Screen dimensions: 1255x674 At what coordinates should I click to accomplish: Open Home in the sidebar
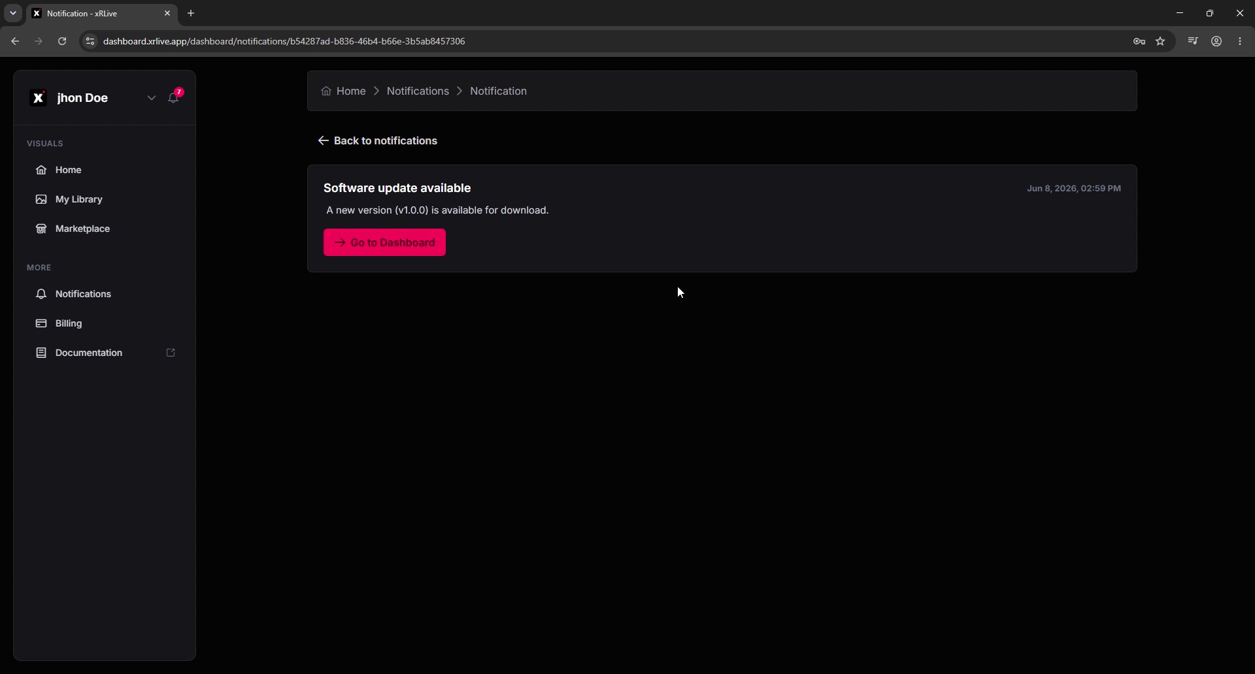[105, 170]
